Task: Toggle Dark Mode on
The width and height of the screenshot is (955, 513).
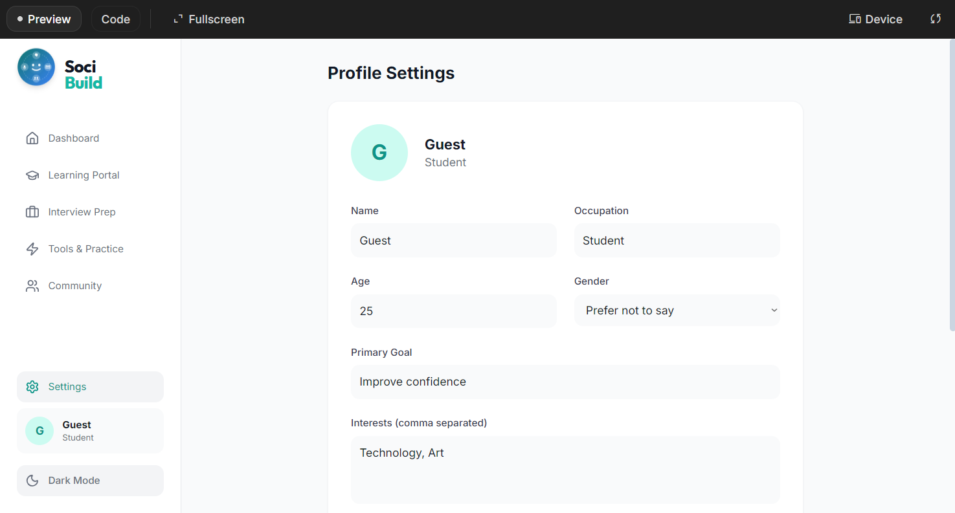Action: click(90, 481)
